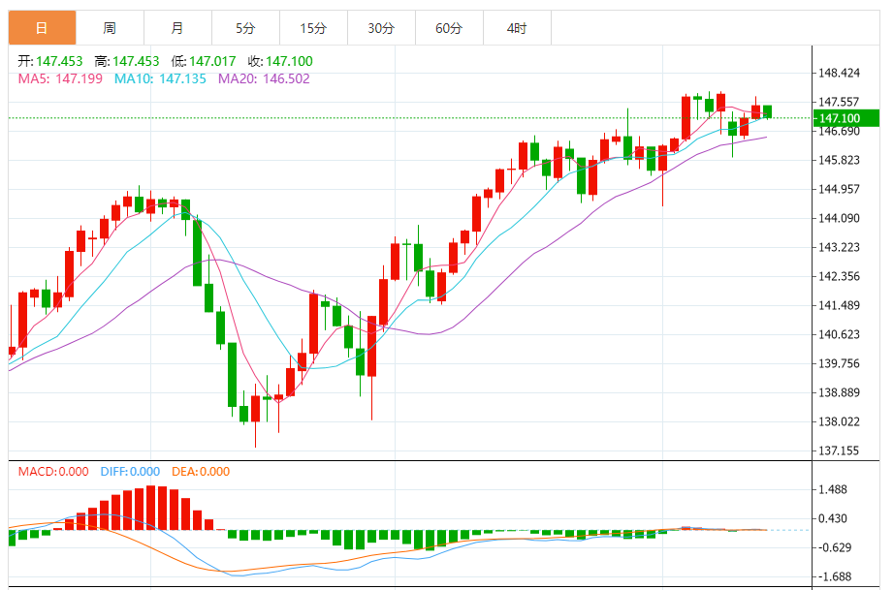Click the 低: 147.017 low price text
This screenshot has width=893, height=590.
click(x=204, y=61)
